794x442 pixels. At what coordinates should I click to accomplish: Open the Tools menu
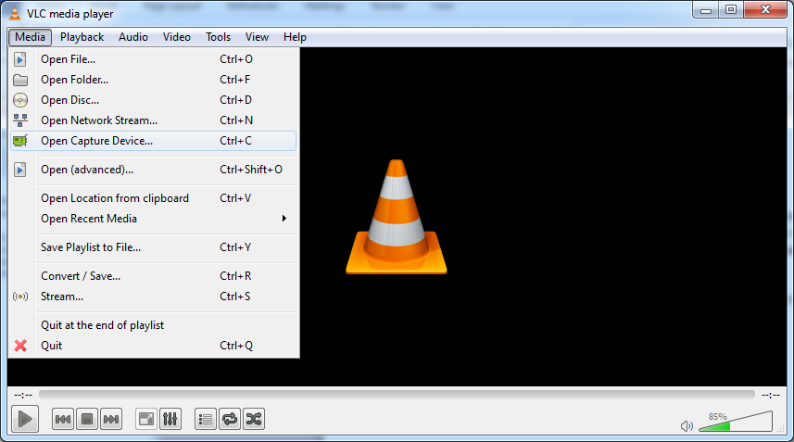[x=219, y=37]
